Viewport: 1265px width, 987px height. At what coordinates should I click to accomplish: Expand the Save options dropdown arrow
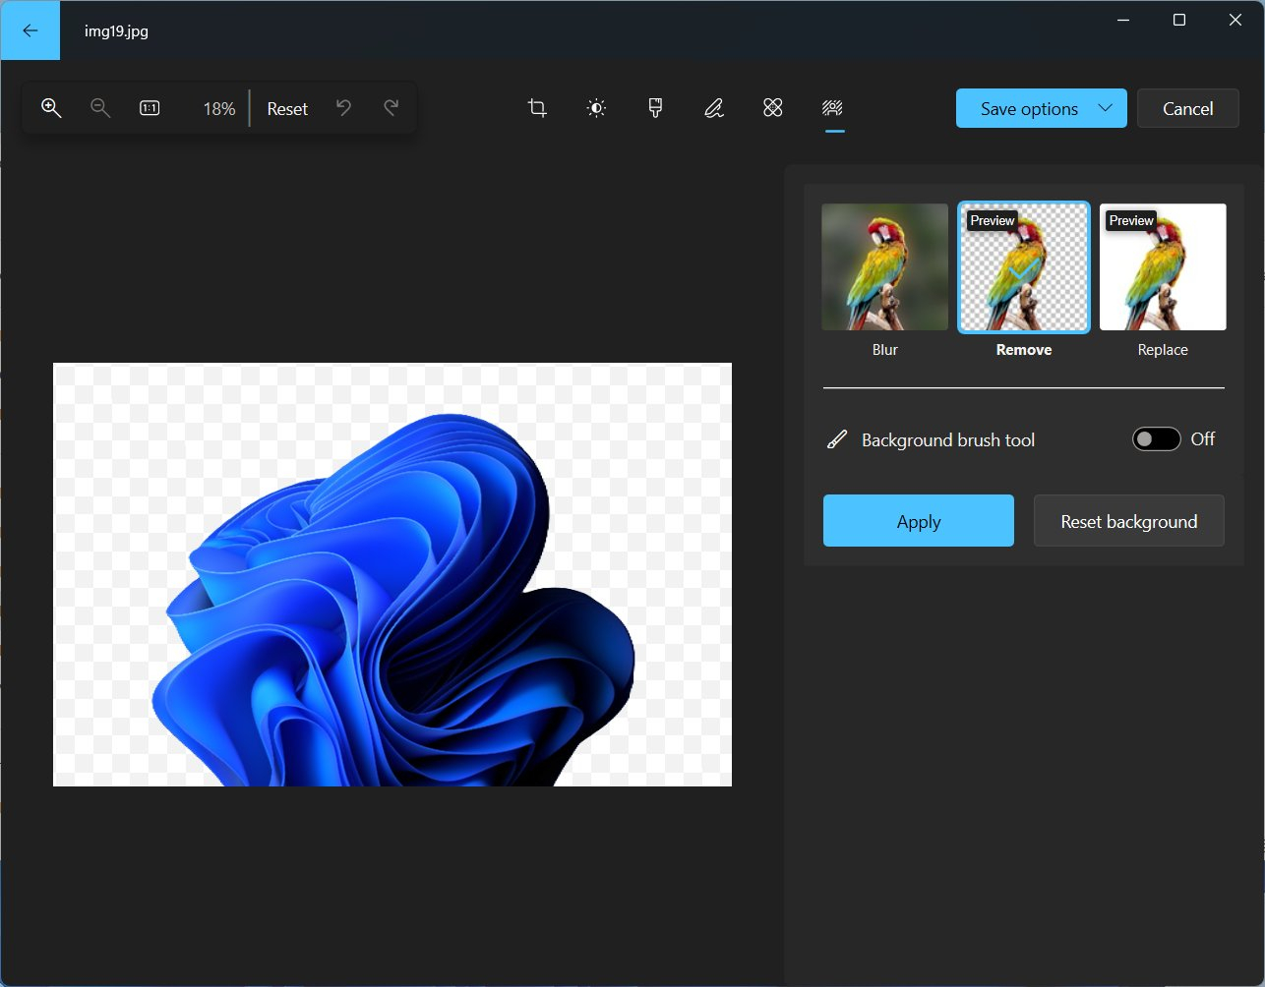pyautogui.click(x=1106, y=108)
